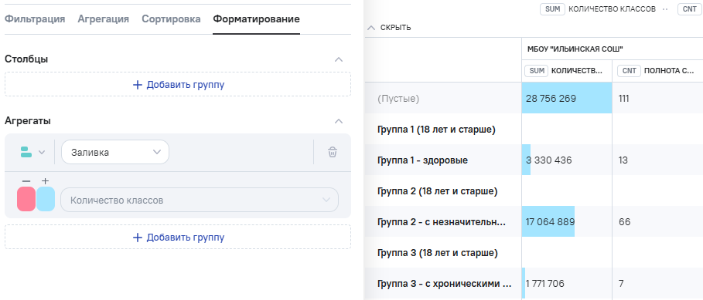703x300 pixels.
Task: Click the cell value 3 330 436
Action: pos(549,160)
